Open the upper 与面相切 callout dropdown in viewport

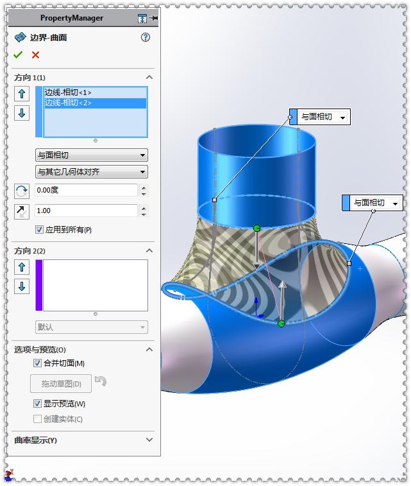tap(342, 117)
